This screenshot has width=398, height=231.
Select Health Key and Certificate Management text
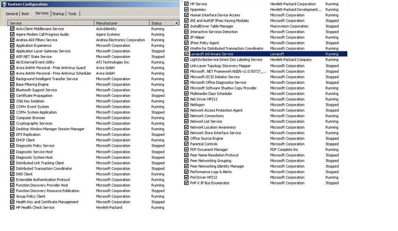47,202
